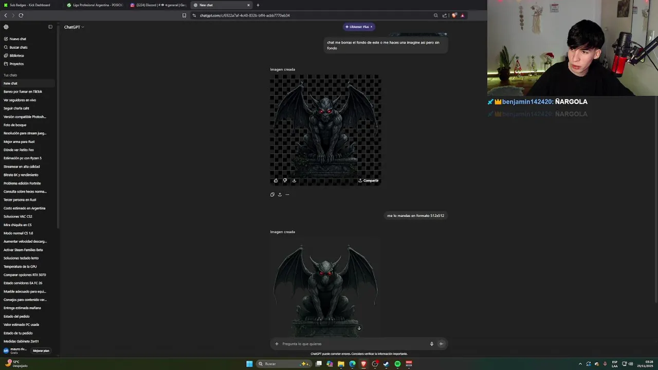Image resolution: width=658 pixels, height=370 pixels.
Task: Select 'New chat' entry under Tus chats
Action: 28,83
